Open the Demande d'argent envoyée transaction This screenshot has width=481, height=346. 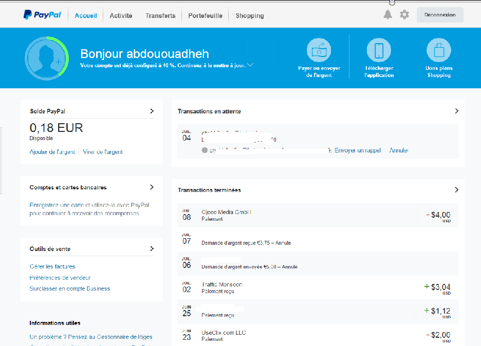(318, 263)
